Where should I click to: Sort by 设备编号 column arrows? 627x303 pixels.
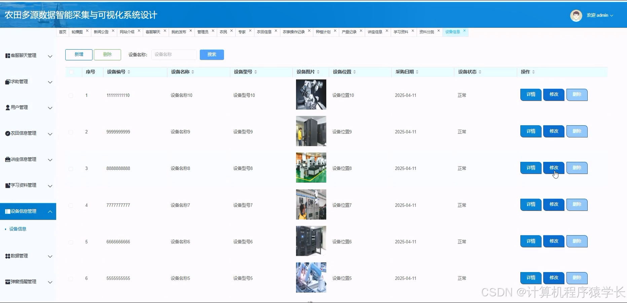[129, 72]
